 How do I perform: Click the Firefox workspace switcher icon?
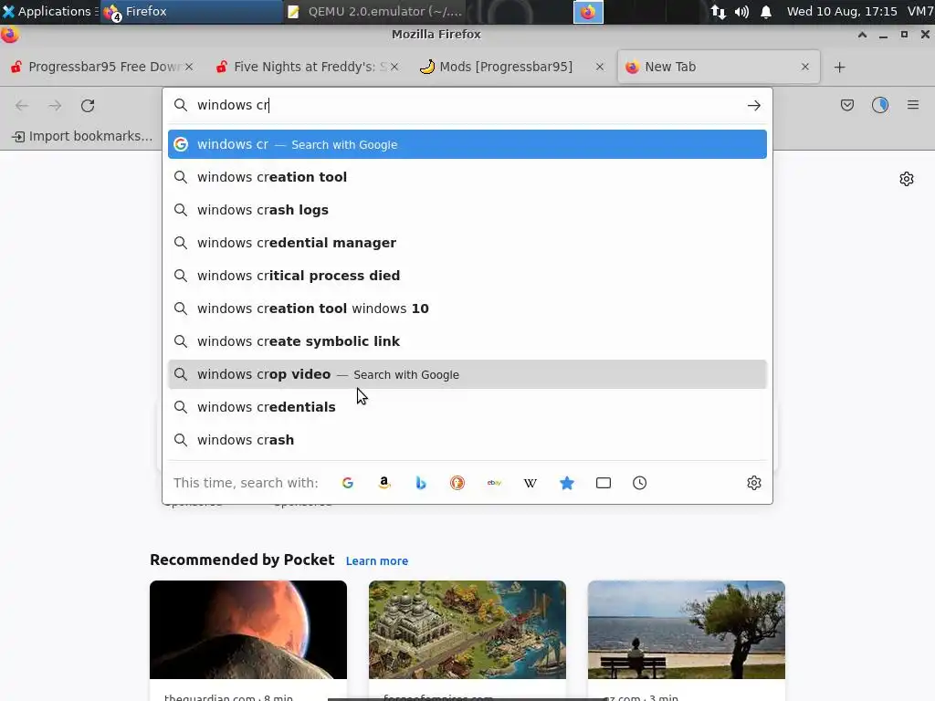click(588, 12)
